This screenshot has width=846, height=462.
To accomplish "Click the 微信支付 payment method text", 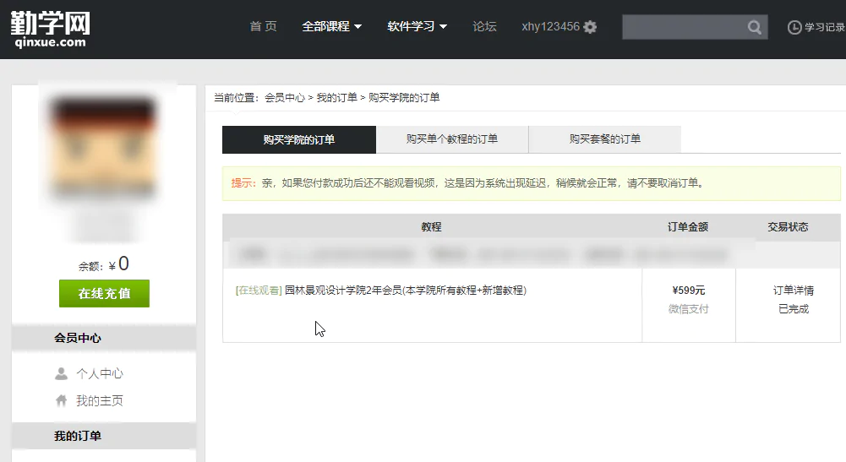I will pyautogui.click(x=689, y=309).
